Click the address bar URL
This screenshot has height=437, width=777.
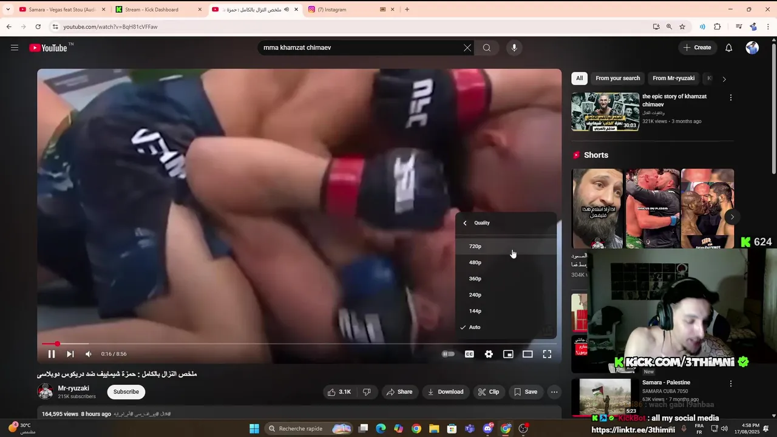coord(110,27)
